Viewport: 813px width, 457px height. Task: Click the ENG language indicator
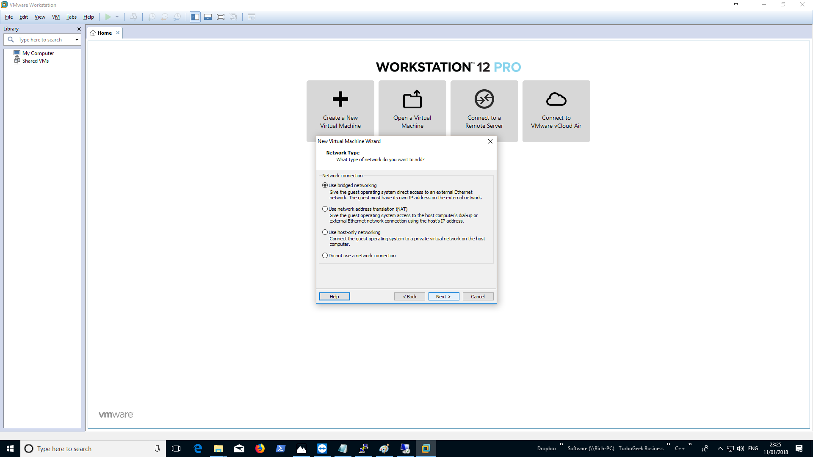pyautogui.click(x=753, y=449)
